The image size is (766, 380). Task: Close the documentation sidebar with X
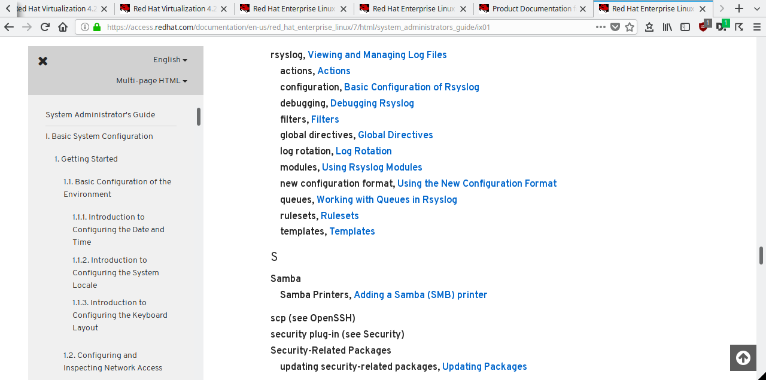pyautogui.click(x=43, y=61)
